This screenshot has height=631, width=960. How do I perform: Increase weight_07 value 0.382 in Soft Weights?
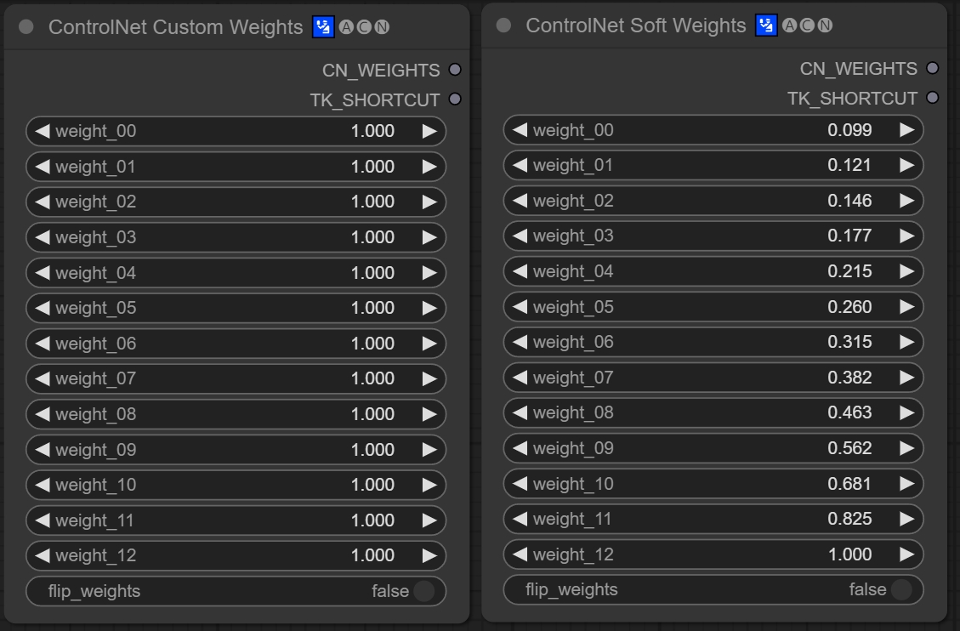(x=906, y=378)
